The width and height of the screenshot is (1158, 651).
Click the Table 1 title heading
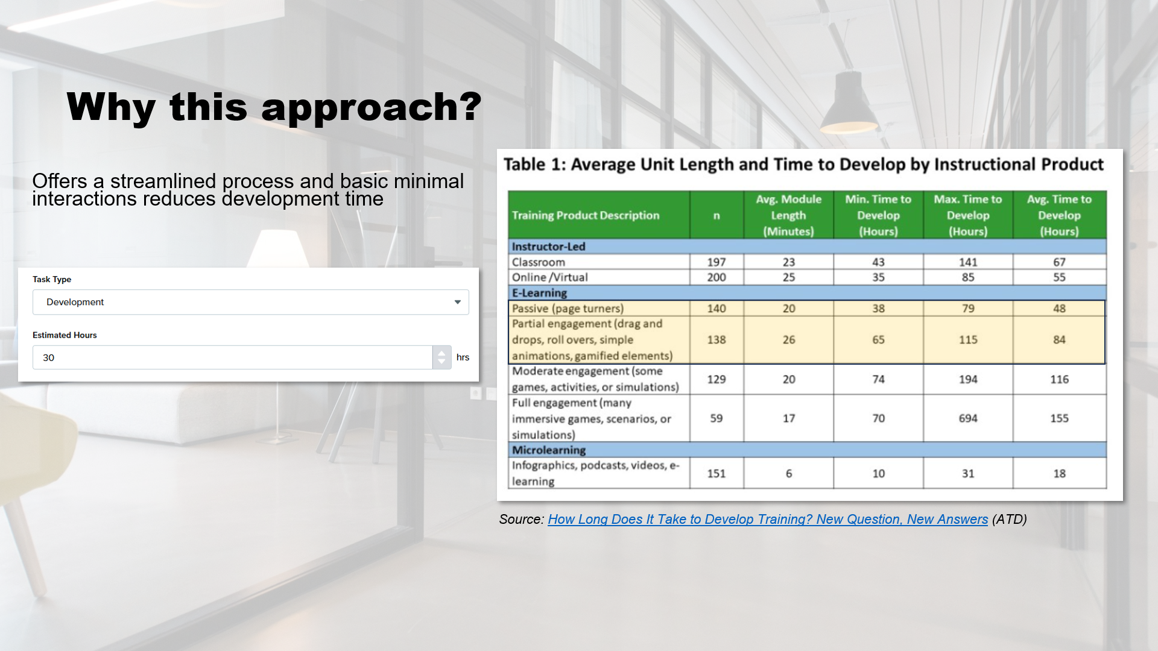803,165
